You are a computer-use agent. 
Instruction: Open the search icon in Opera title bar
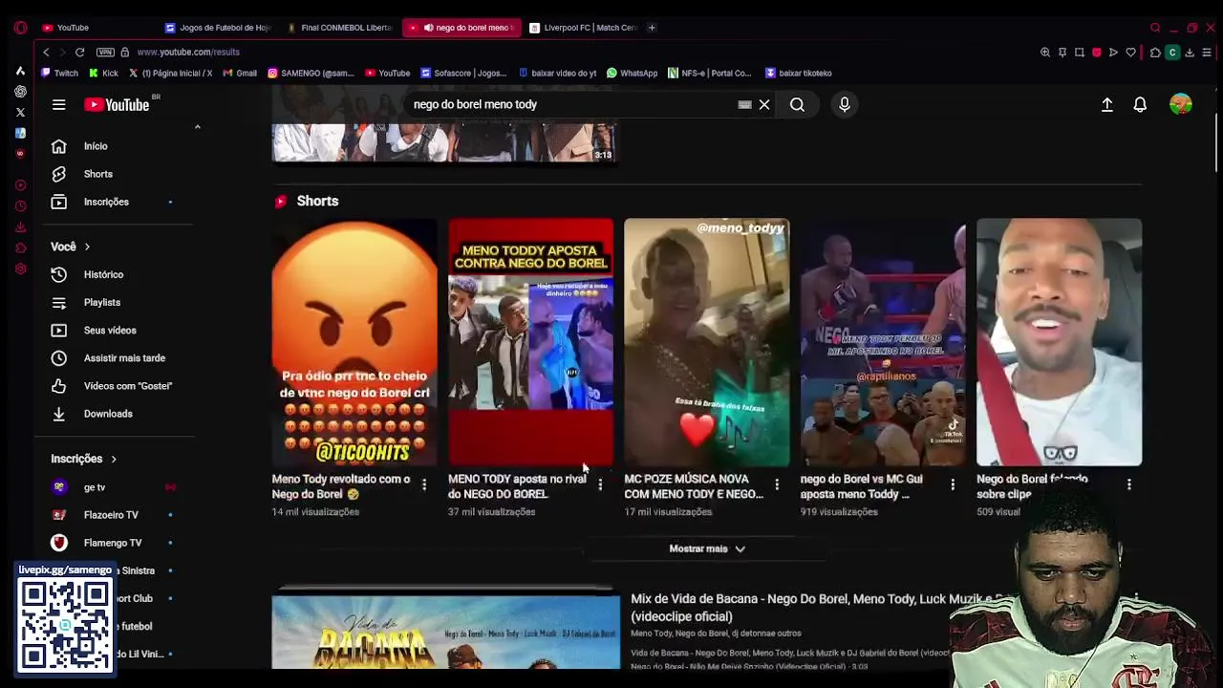1155,28
